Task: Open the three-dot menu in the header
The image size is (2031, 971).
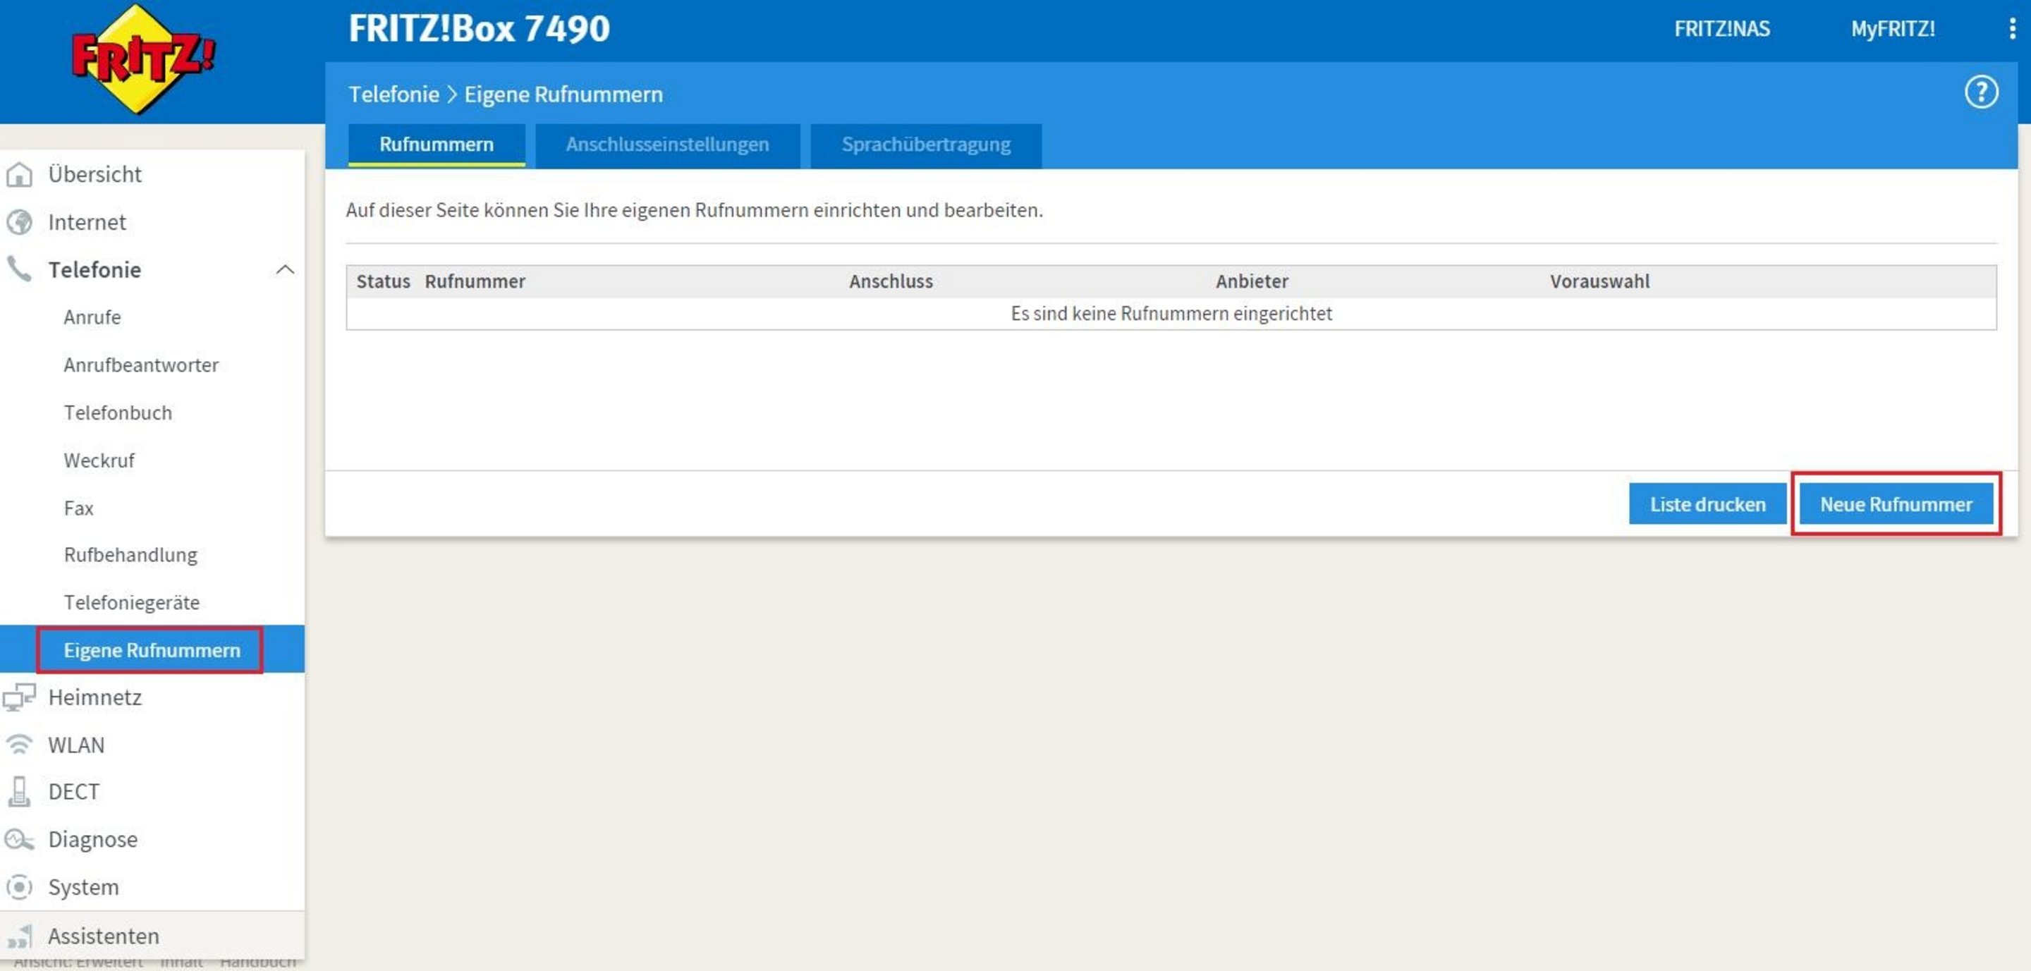Action: coord(2012,28)
